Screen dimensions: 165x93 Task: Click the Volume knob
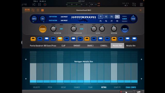[x=133, y=19]
